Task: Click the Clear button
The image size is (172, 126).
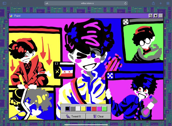Action: [98, 116]
